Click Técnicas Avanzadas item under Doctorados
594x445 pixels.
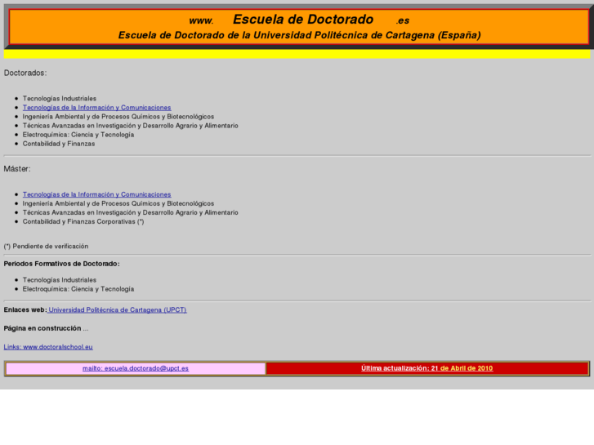pyautogui.click(x=130, y=126)
